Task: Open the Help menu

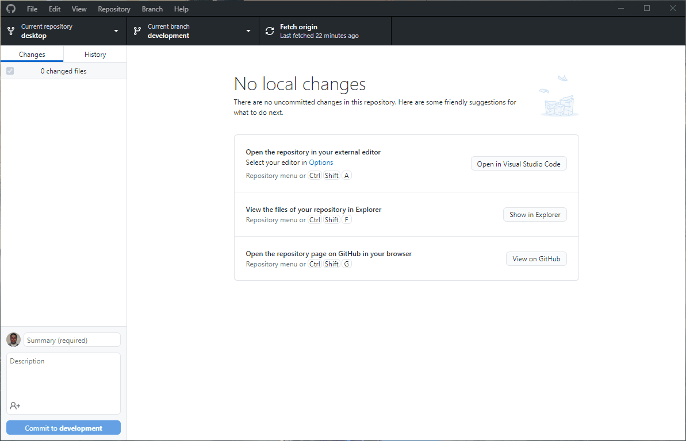Action: pyautogui.click(x=181, y=9)
